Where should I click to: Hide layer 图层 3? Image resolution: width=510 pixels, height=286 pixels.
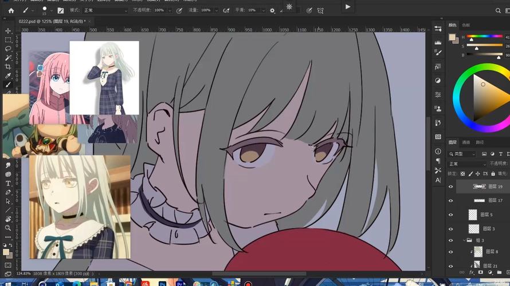tap(451, 229)
